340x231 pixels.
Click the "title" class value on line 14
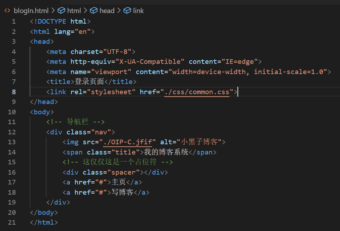click(x=126, y=152)
